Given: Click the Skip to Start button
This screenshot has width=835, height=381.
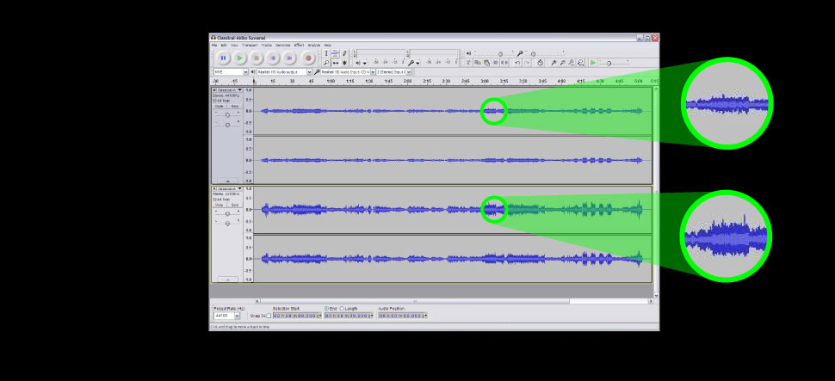Looking at the screenshot, I should click(274, 58).
